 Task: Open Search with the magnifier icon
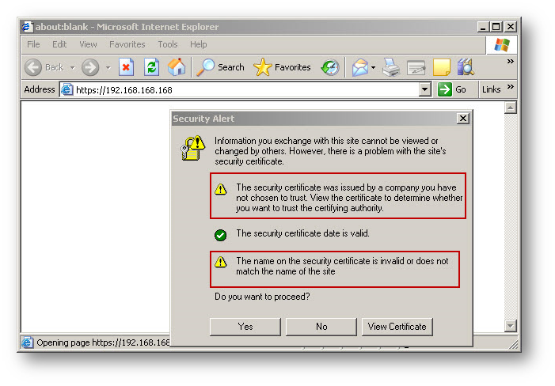pos(206,67)
